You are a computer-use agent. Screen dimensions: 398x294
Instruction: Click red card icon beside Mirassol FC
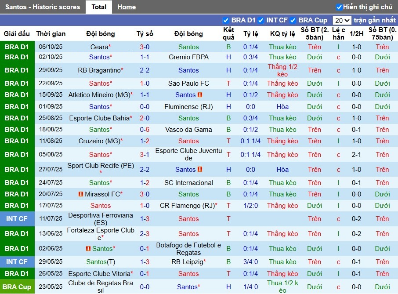pyautogui.click(x=80, y=194)
